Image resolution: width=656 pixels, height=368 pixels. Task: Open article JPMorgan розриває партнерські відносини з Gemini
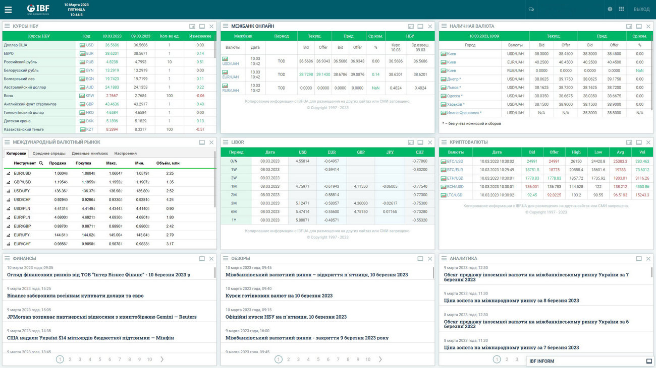coord(102,317)
